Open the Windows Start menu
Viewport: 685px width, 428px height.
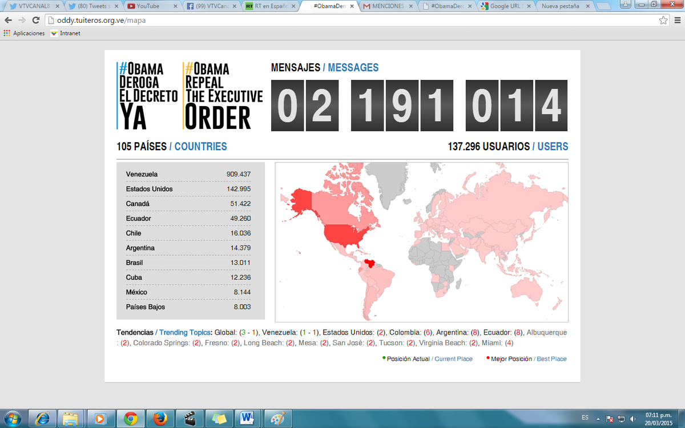pyautogui.click(x=13, y=418)
